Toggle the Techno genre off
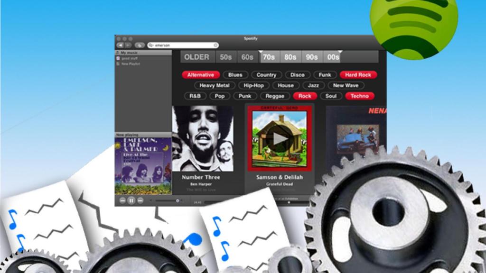This screenshot has height=273, width=486. click(x=359, y=96)
